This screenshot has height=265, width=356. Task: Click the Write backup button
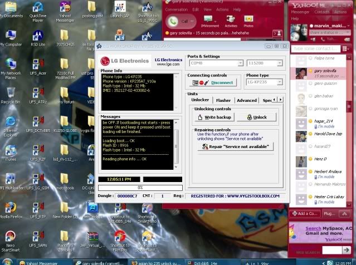214,117
